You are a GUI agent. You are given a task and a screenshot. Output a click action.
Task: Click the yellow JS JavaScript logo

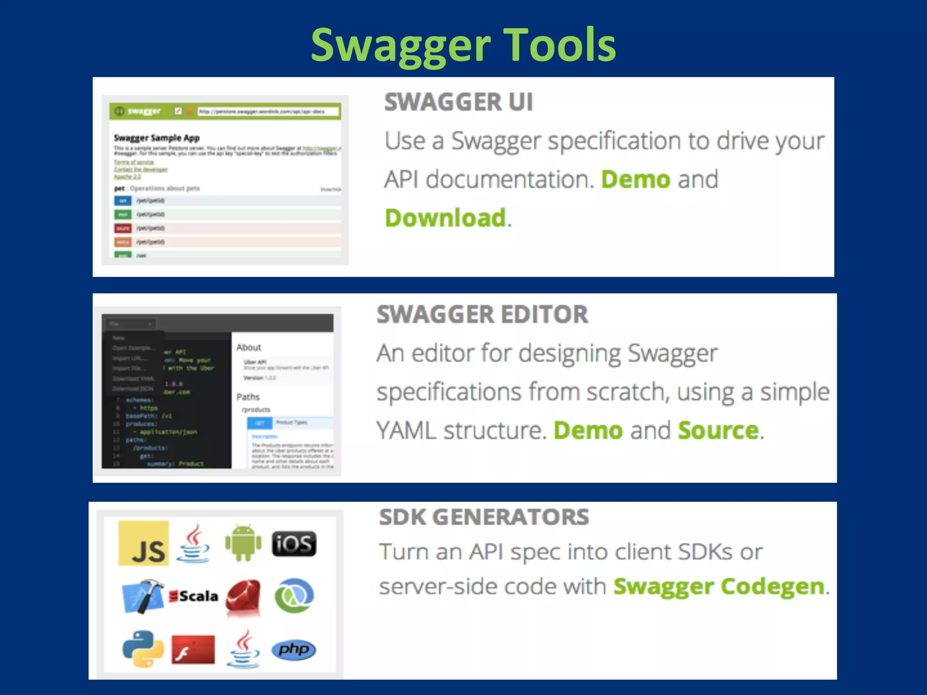tap(143, 543)
